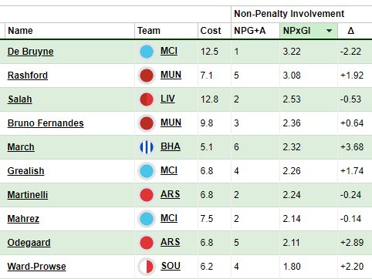Click Man City badge in Grealish row
Viewport: 372px width, 279px height.
147,171
